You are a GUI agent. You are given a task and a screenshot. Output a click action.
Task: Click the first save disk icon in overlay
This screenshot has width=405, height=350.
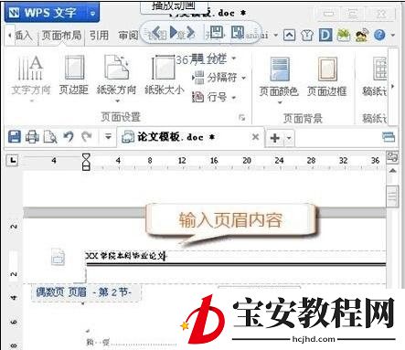(x=217, y=32)
